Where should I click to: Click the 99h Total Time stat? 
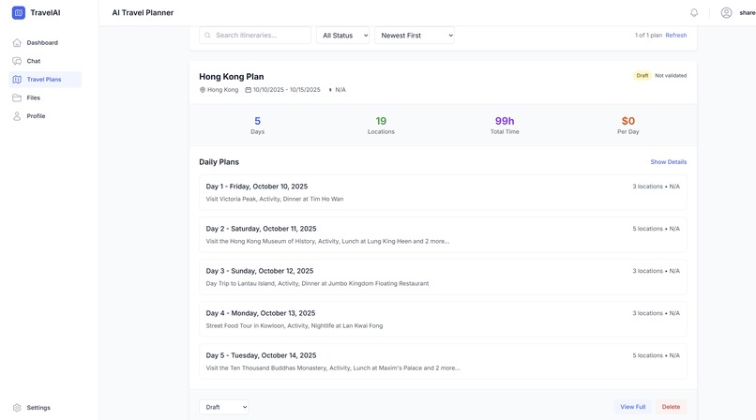tap(505, 126)
